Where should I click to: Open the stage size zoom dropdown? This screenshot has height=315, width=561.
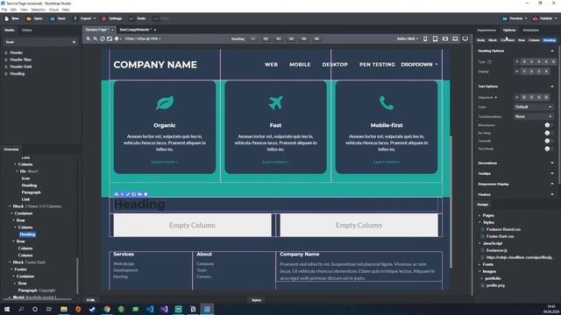142,38
